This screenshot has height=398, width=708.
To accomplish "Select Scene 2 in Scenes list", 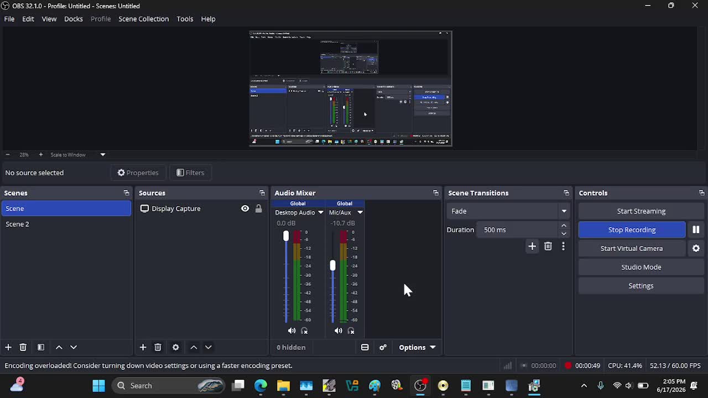I will (x=66, y=224).
